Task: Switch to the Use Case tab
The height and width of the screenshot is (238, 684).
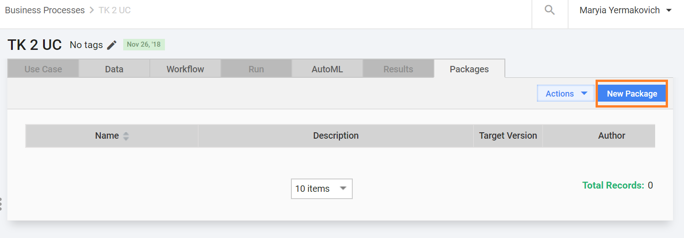Action: (x=43, y=69)
